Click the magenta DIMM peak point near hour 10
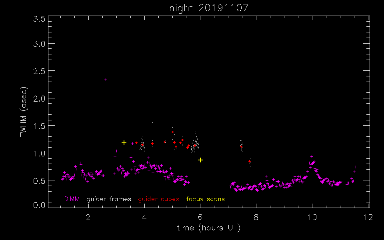 [312, 156]
